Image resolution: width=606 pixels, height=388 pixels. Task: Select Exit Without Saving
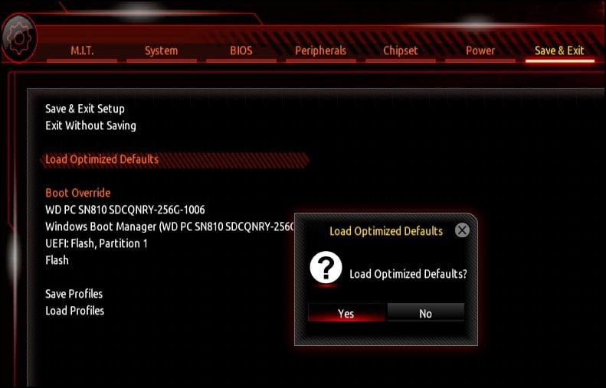tap(91, 126)
